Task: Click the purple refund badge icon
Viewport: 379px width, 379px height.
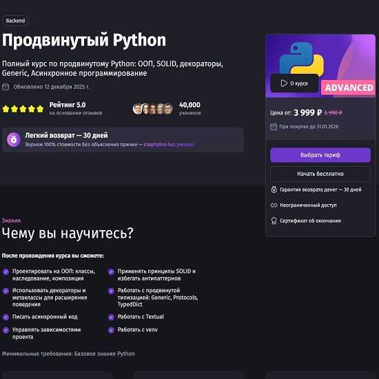Action: pos(14,140)
